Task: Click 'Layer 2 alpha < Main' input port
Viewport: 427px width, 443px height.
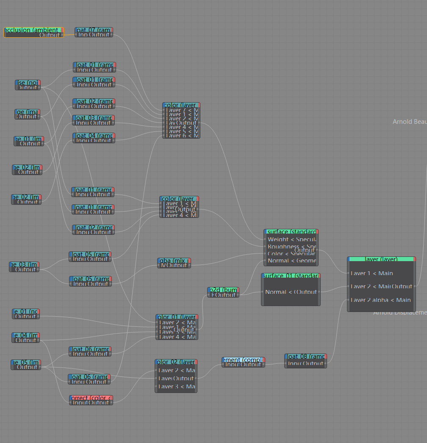Action: pyautogui.click(x=348, y=300)
